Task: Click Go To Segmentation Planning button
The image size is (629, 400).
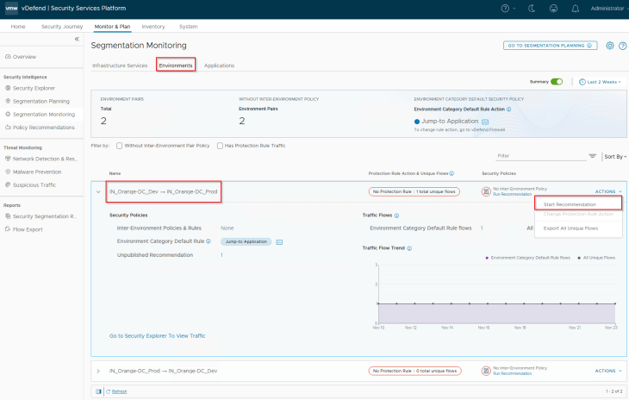Action: (551, 45)
